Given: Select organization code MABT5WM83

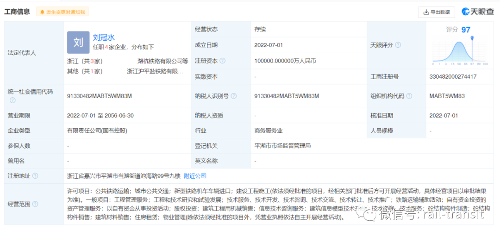Looking at the screenshot, I should (x=447, y=96).
